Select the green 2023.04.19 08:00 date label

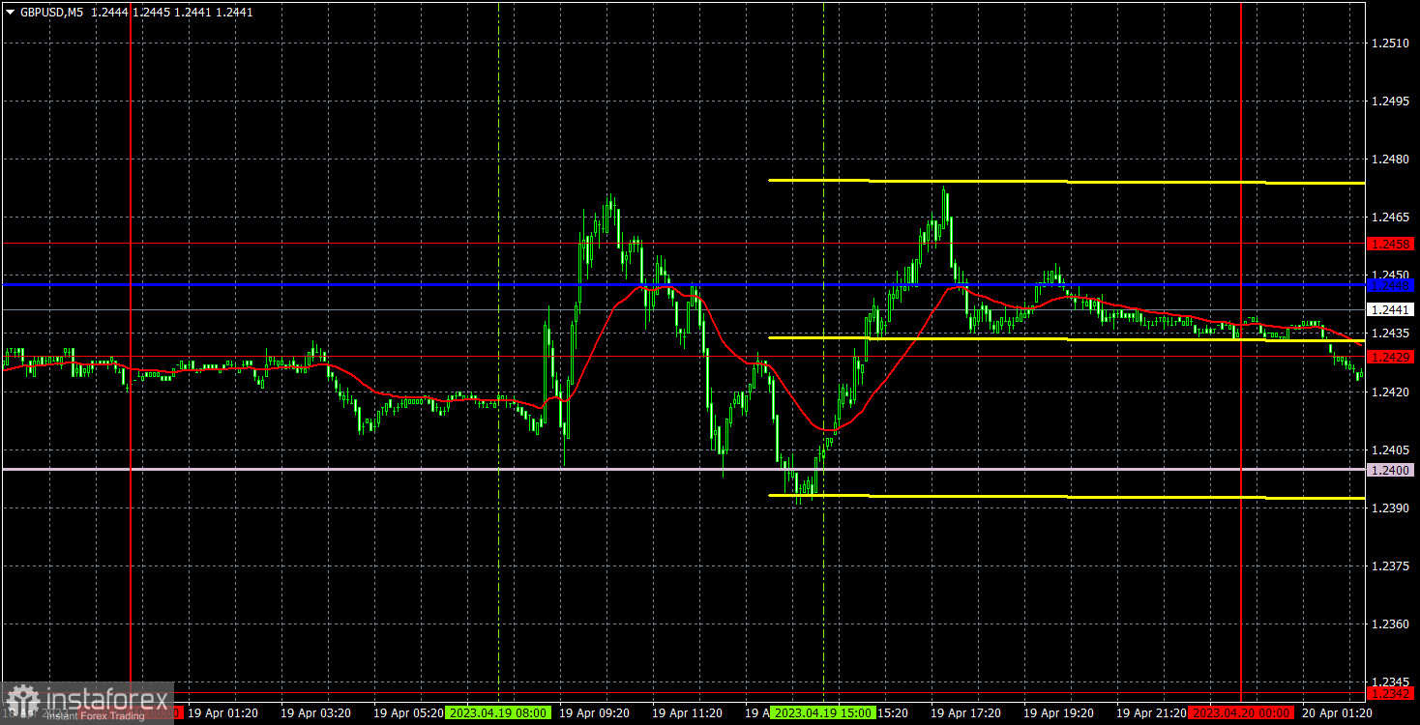click(497, 713)
